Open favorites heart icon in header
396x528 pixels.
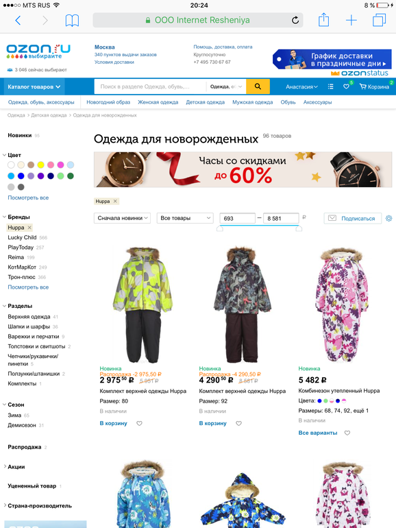tap(346, 86)
